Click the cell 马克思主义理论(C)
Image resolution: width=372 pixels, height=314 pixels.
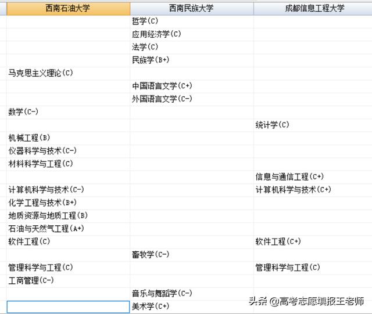[69, 73]
